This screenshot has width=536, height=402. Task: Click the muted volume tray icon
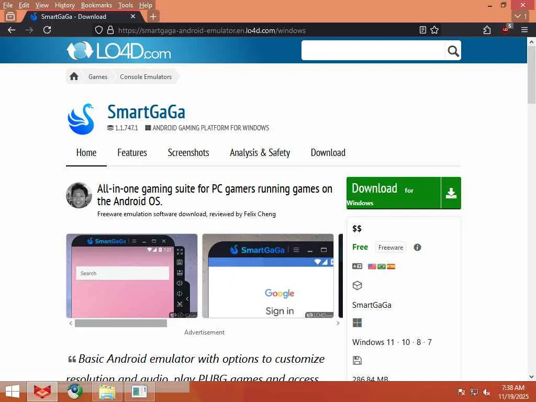[x=486, y=392]
